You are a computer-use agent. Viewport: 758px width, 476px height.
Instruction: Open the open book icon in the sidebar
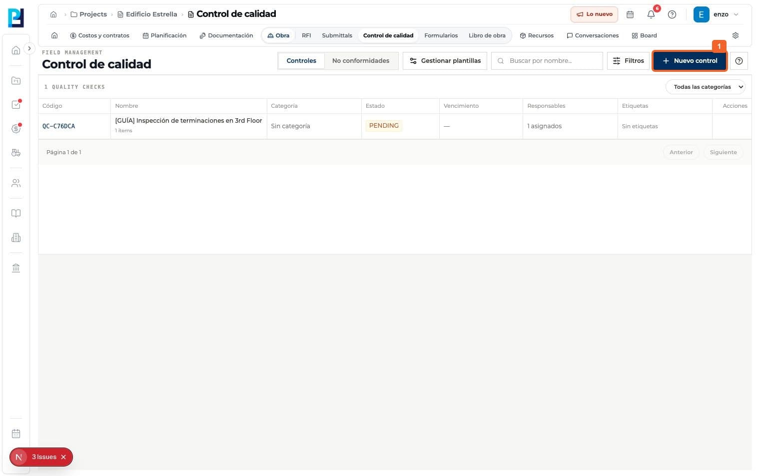[16, 213]
